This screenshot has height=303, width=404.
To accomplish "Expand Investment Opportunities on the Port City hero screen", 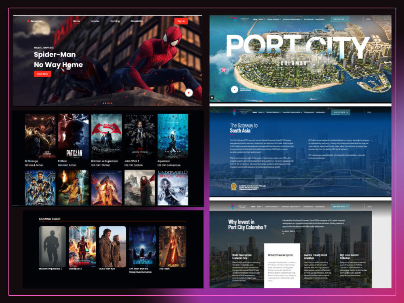I will point(292,19).
